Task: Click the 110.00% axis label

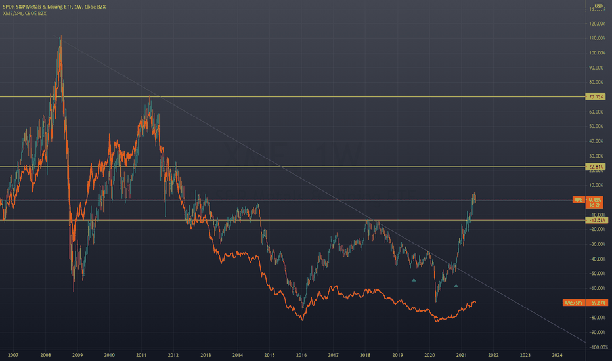Action: tap(597, 38)
